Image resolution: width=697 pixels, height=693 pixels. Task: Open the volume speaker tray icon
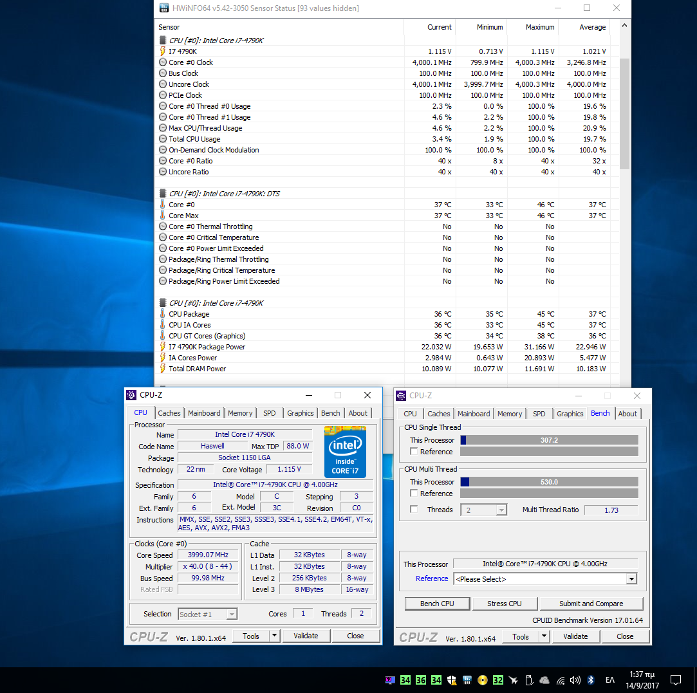[x=575, y=680]
